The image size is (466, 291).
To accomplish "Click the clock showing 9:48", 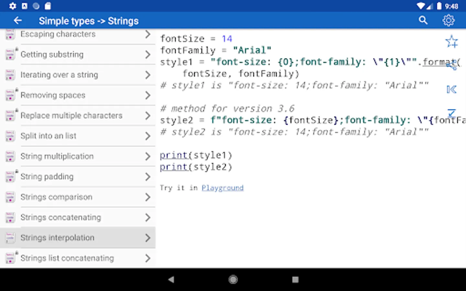I will [x=451, y=6].
